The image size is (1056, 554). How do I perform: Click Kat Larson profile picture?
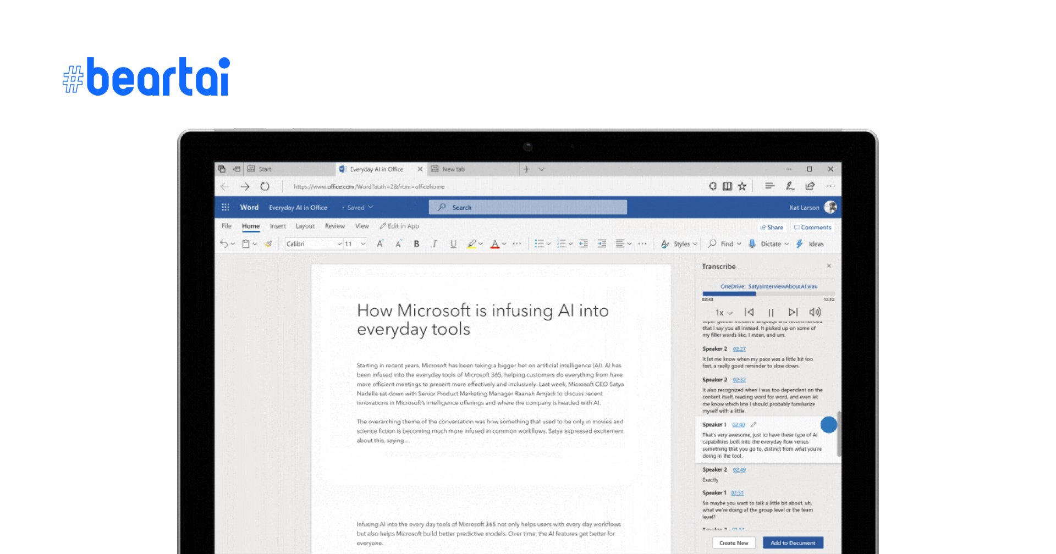click(x=831, y=207)
